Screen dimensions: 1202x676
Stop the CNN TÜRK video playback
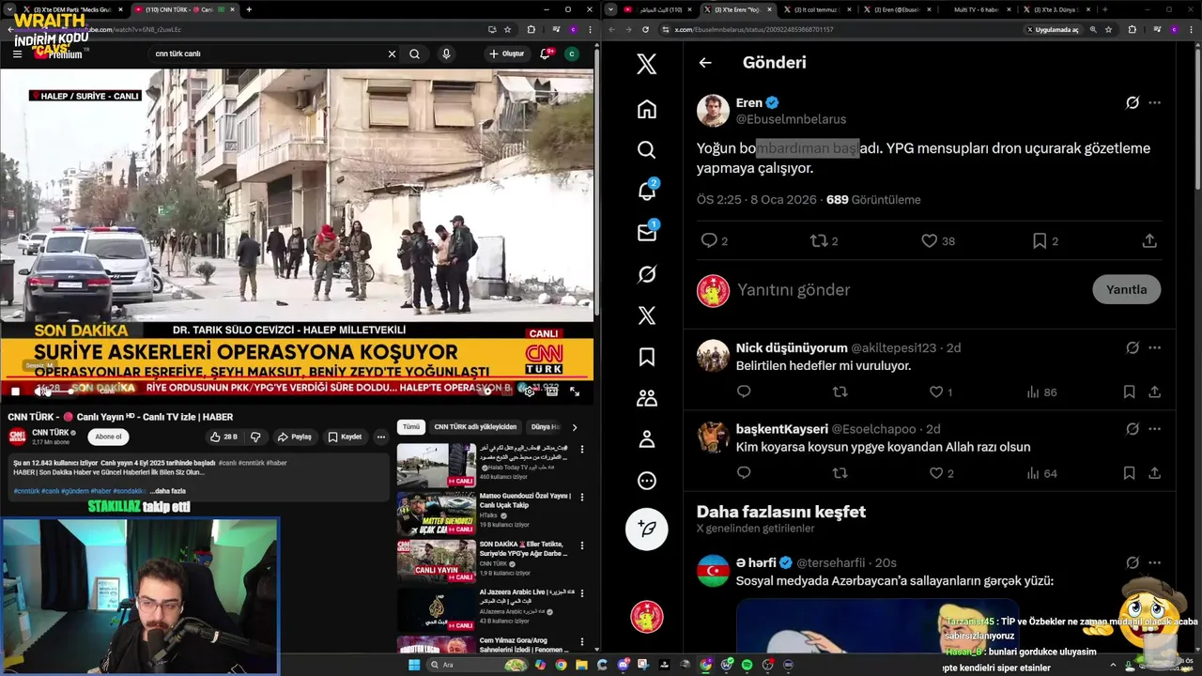(x=14, y=392)
